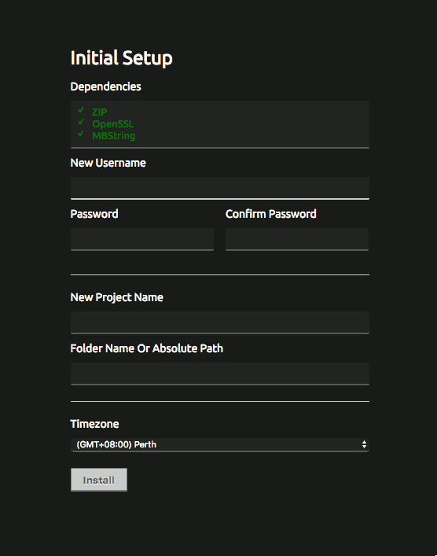Click the Confirm Password label

271,214
